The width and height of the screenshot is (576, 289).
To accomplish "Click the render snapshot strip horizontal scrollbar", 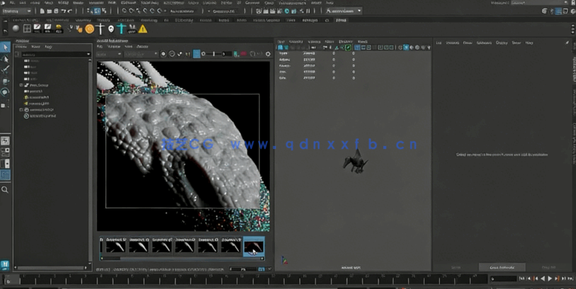I will click(182, 259).
